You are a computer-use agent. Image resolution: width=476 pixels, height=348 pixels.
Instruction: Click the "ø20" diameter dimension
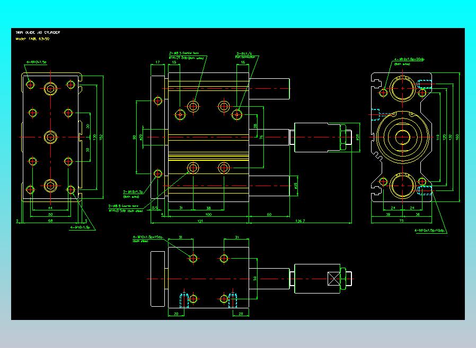[141, 137]
